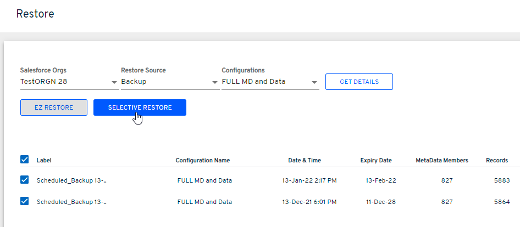Sort by MetaData Members column header

(442, 160)
